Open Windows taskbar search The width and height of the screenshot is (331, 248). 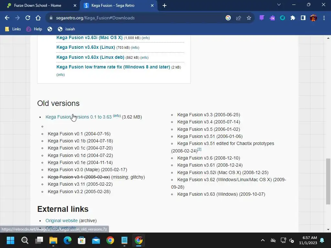25,240
